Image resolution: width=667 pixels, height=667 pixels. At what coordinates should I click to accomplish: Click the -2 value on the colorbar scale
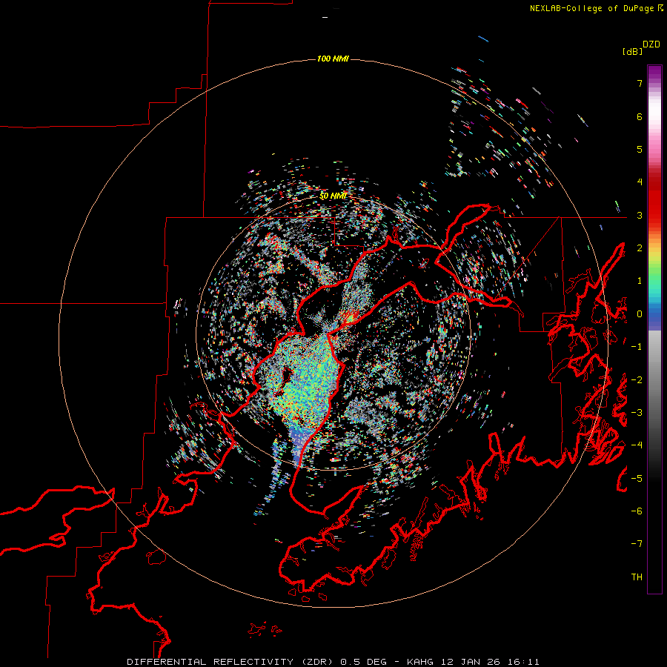(x=637, y=380)
